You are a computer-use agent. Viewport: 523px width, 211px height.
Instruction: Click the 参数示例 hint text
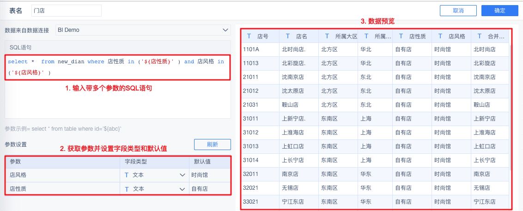[63, 128]
